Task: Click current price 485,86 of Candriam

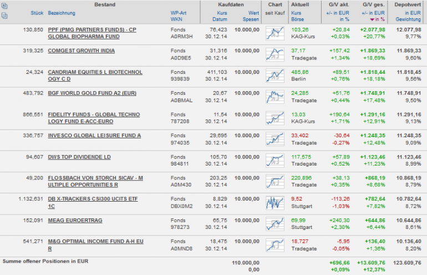Action: coord(300,72)
